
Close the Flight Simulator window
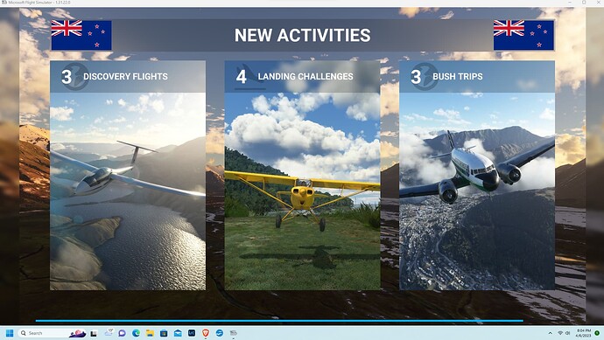pyautogui.click(x=598, y=3)
